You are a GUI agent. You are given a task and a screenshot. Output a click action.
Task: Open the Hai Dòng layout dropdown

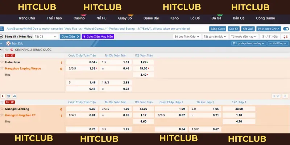(x=278, y=43)
